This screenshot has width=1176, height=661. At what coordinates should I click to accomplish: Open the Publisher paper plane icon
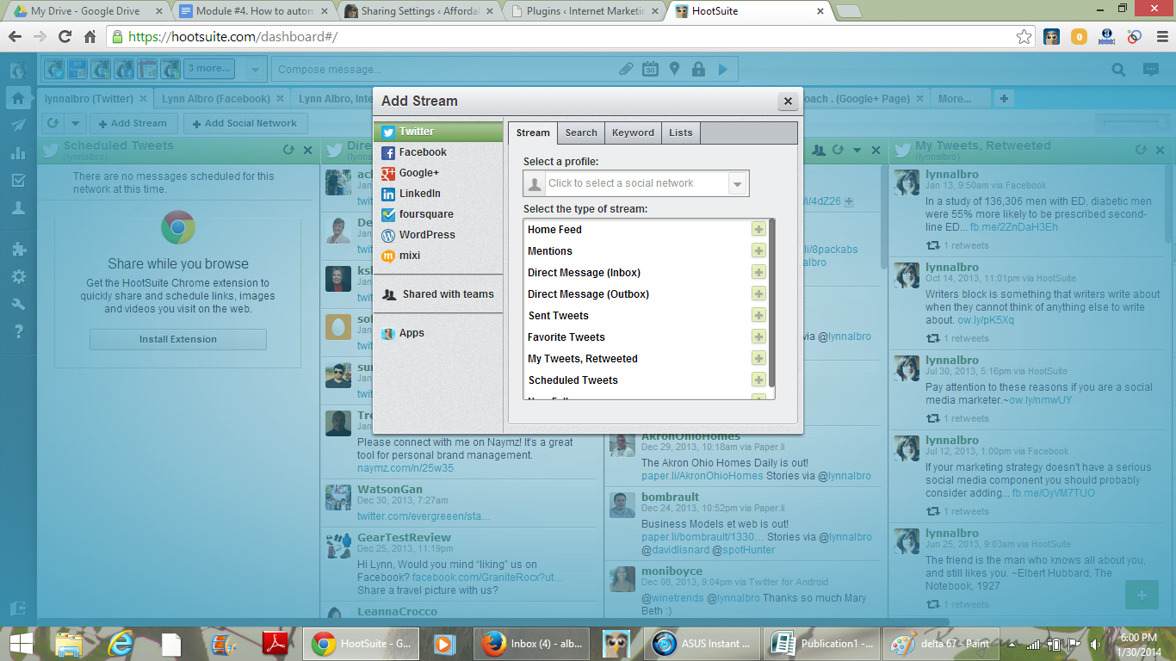(x=18, y=126)
